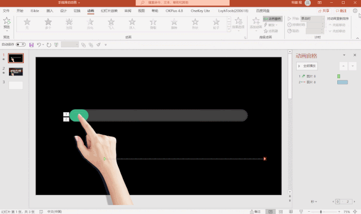Select slide 2 thumbnail
The height and width of the screenshot is (214, 361).
coord(16,72)
